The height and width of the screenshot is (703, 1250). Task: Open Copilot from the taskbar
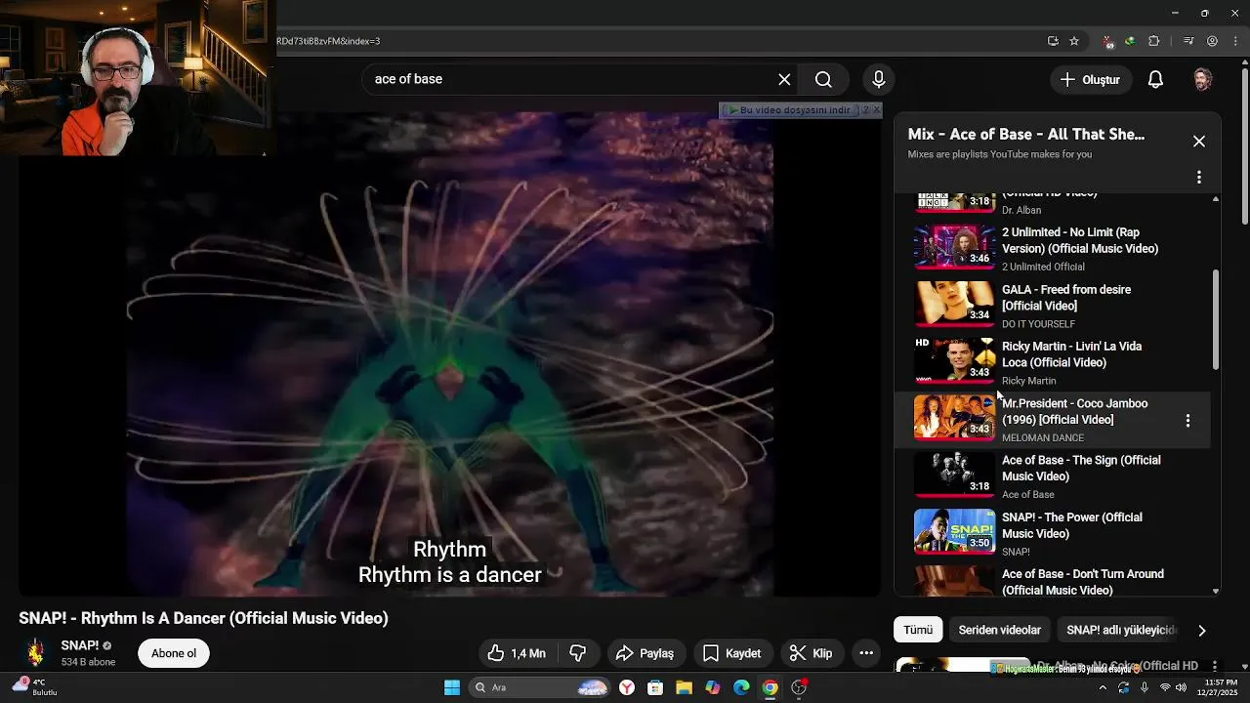[713, 687]
